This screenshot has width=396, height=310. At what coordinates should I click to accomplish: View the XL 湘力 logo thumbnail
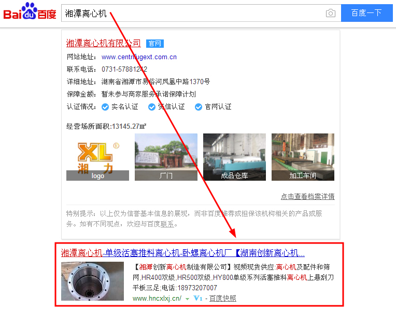[x=97, y=157]
